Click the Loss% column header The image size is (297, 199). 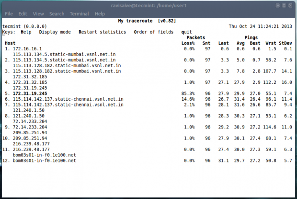tap(188, 43)
